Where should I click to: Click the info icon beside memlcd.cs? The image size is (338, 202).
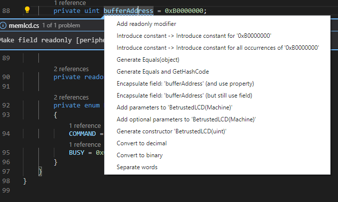tap(3, 25)
